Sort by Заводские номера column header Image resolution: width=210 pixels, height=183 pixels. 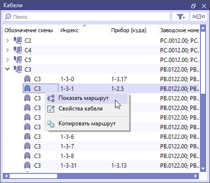point(179,30)
